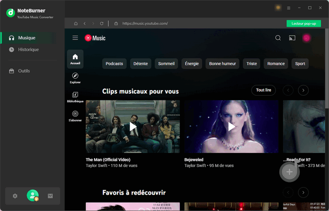Select the Détente chip
329x211 pixels.
coord(141,64)
